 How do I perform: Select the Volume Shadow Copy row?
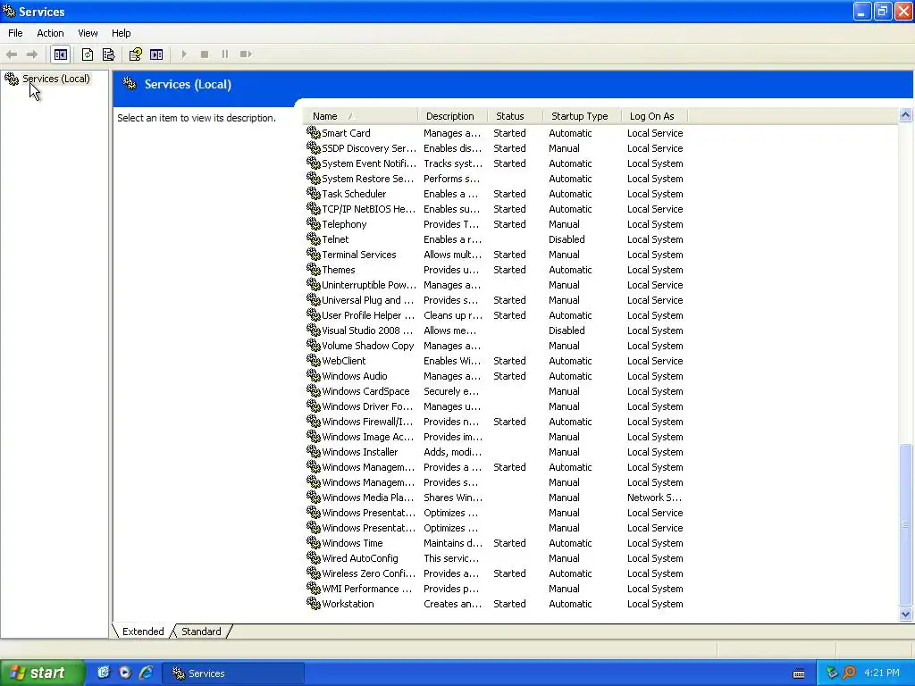click(495, 346)
